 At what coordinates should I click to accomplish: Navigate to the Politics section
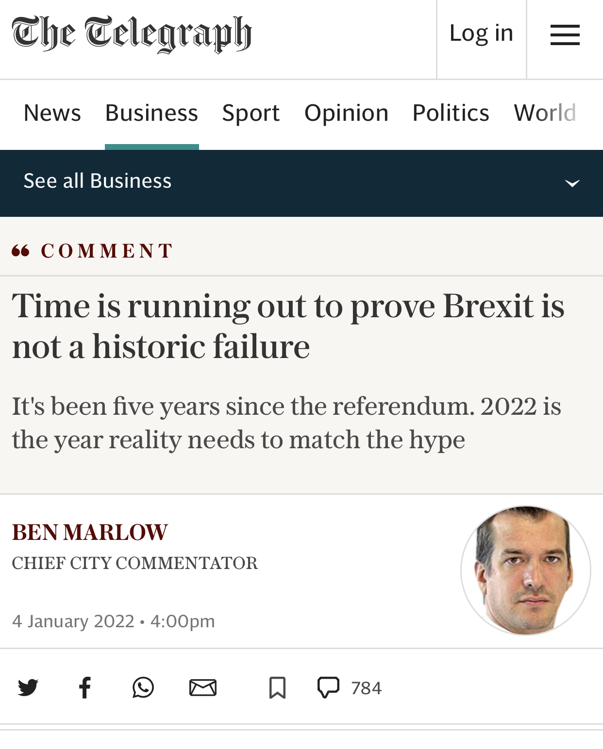click(451, 113)
